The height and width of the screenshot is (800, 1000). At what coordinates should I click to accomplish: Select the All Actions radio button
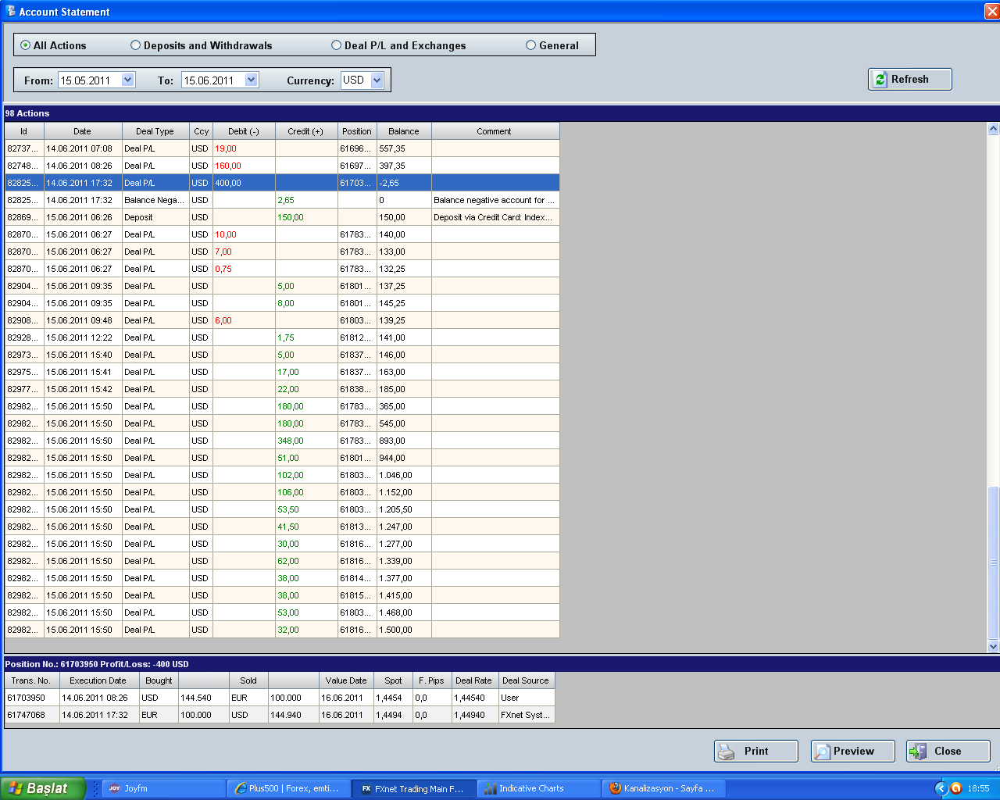click(x=26, y=45)
